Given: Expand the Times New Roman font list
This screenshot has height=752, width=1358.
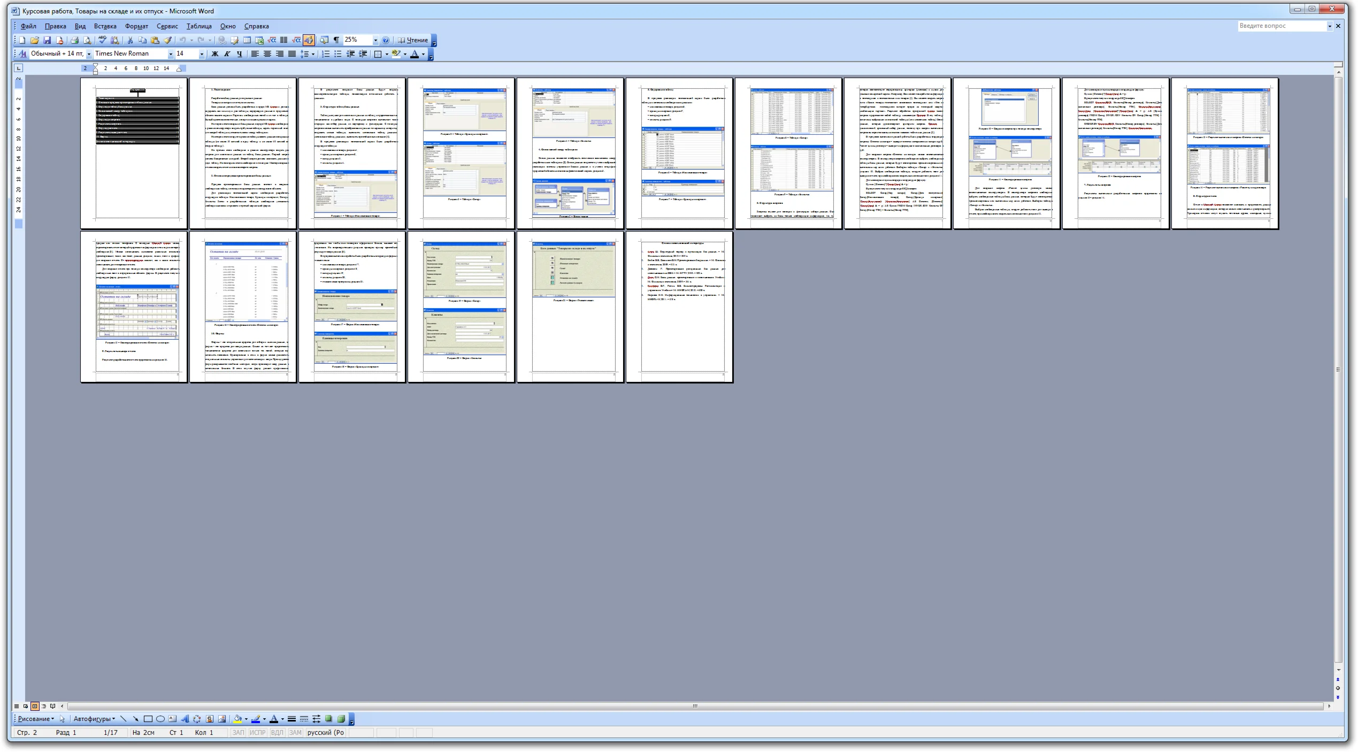Looking at the screenshot, I should 171,53.
